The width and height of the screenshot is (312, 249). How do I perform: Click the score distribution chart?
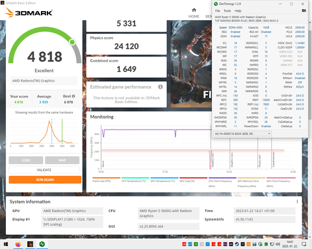pyautogui.click(x=44, y=132)
